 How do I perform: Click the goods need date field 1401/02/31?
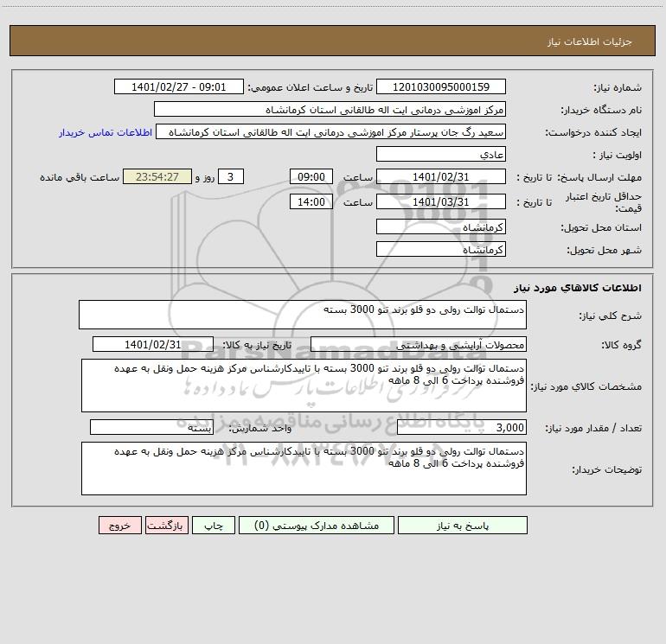153,344
